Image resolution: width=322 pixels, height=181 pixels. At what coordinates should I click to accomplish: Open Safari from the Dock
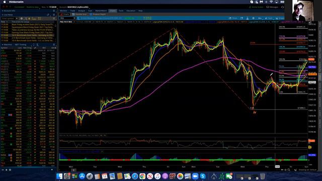135,176
